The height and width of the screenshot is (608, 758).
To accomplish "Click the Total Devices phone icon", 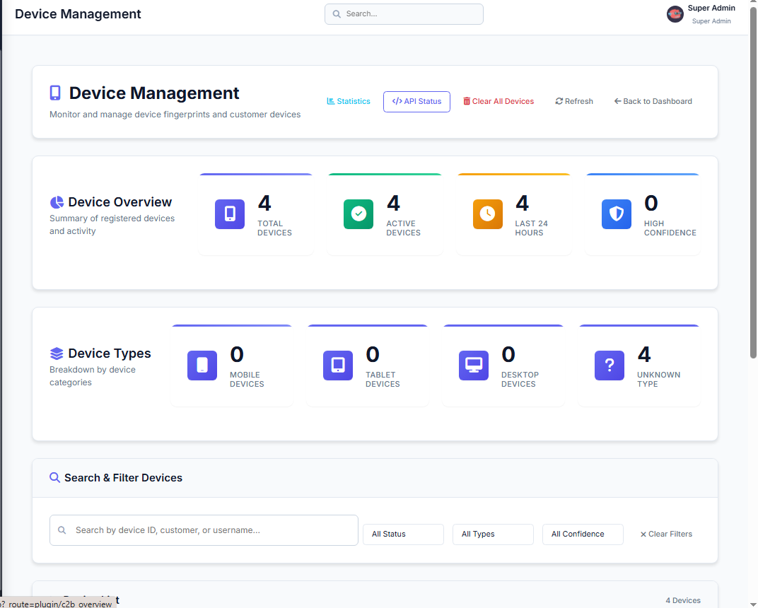I will (230, 214).
